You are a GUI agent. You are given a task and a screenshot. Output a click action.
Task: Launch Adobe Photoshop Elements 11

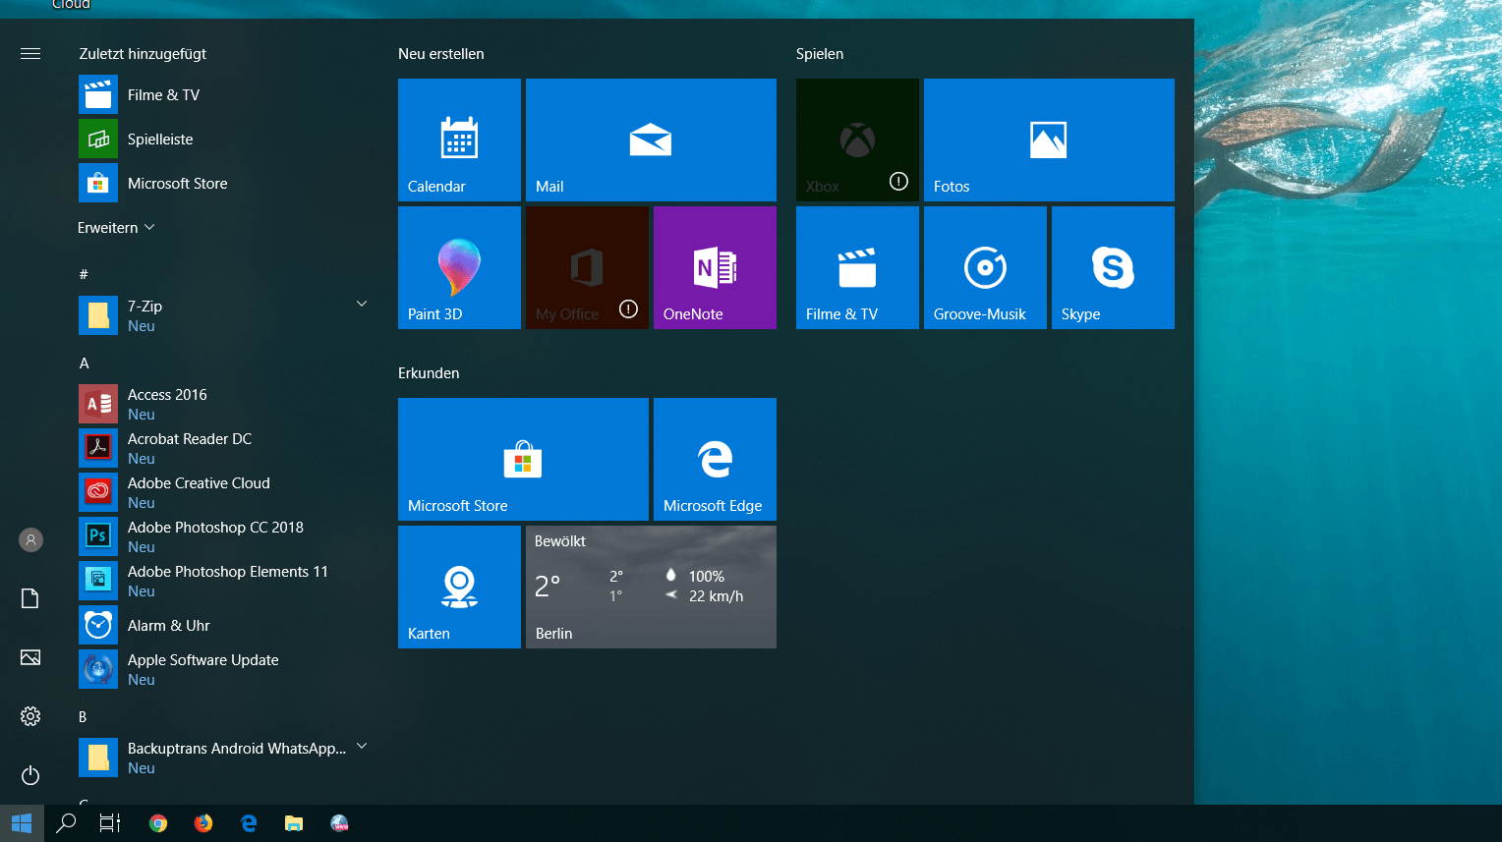pyautogui.click(x=226, y=582)
